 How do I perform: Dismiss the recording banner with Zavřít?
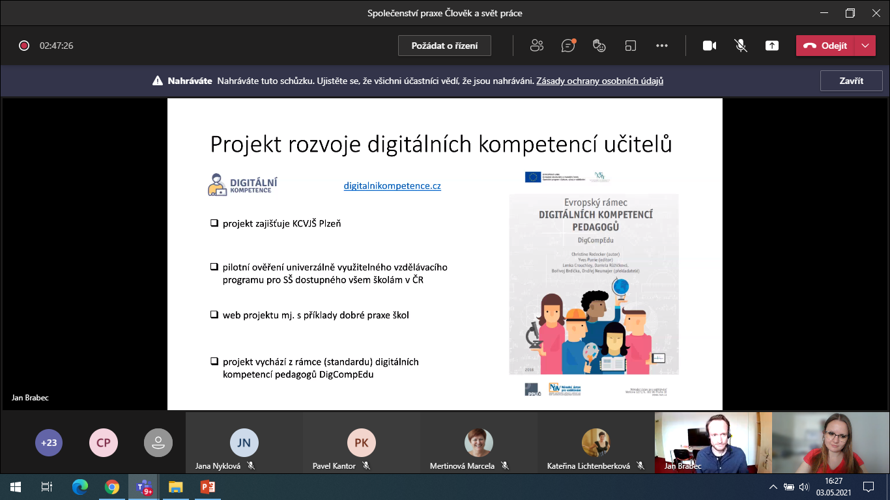point(851,81)
